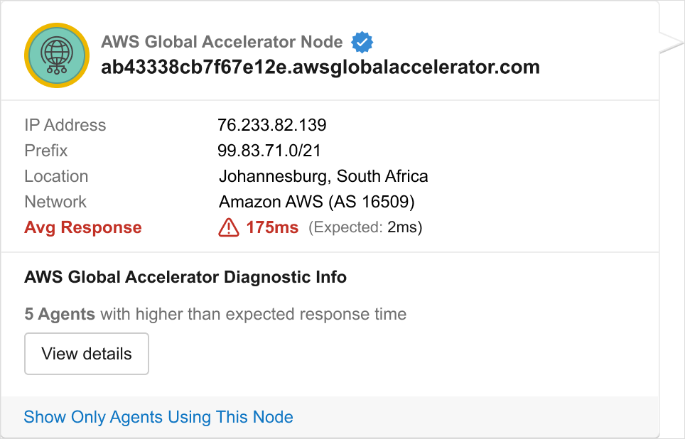Click the 5 Agents count text

pos(60,314)
